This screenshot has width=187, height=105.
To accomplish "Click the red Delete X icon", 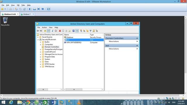I will (x=60, y=31).
